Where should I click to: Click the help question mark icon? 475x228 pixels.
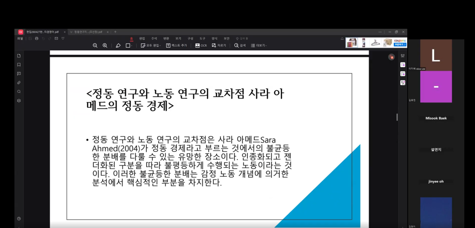point(19,219)
